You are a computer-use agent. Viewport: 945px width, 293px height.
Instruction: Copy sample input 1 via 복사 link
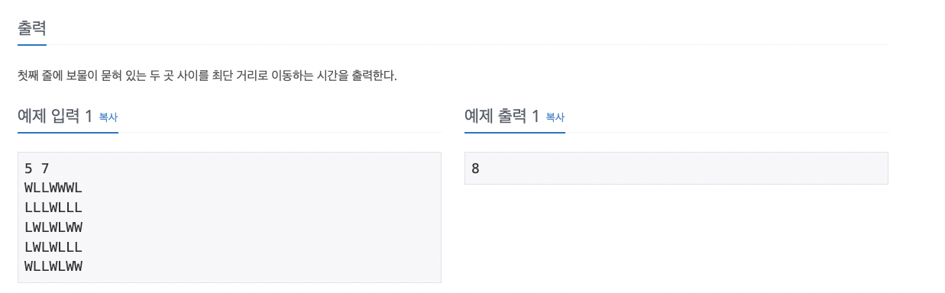(x=108, y=118)
